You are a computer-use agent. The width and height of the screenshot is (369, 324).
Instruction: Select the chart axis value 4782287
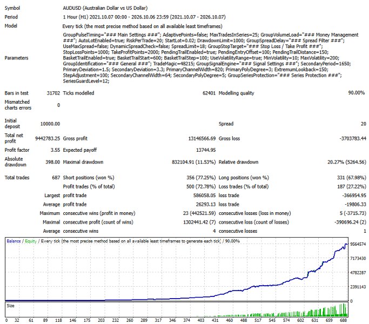pos(358,273)
